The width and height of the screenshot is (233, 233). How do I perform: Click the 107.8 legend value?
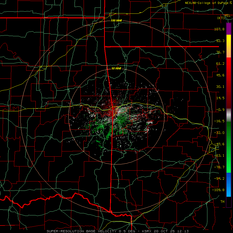(x=219, y=29)
